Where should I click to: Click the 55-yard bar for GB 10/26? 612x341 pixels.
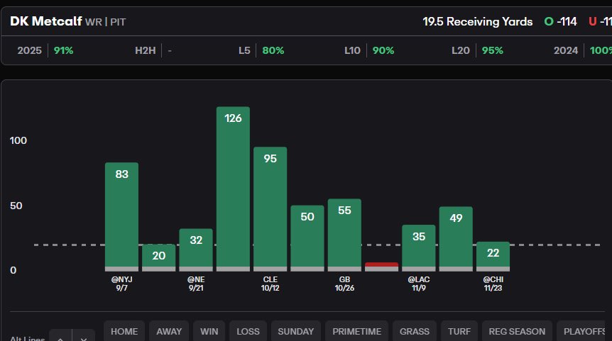[x=344, y=235]
